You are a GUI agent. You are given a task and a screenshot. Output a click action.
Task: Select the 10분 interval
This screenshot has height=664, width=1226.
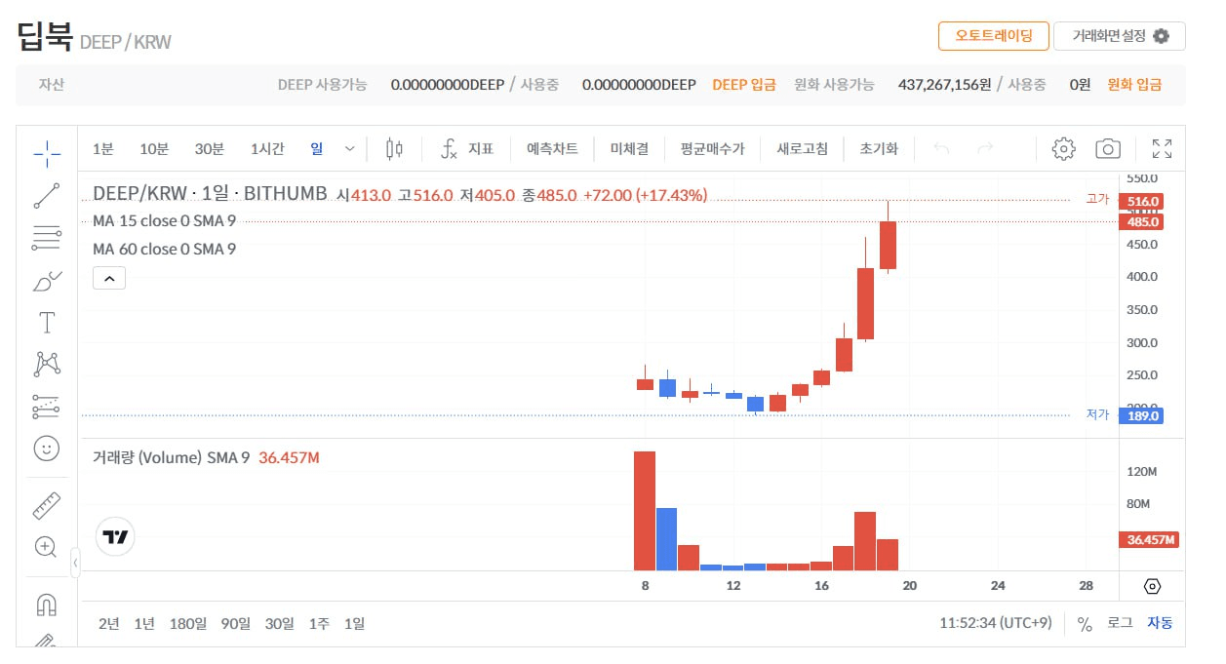pyautogui.click(x=154, y=149)
